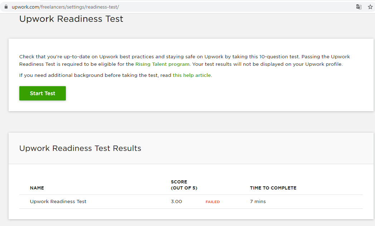375x226 pixels.
Task: Click the upwork.com URL in the address bar
Action: 65,7
